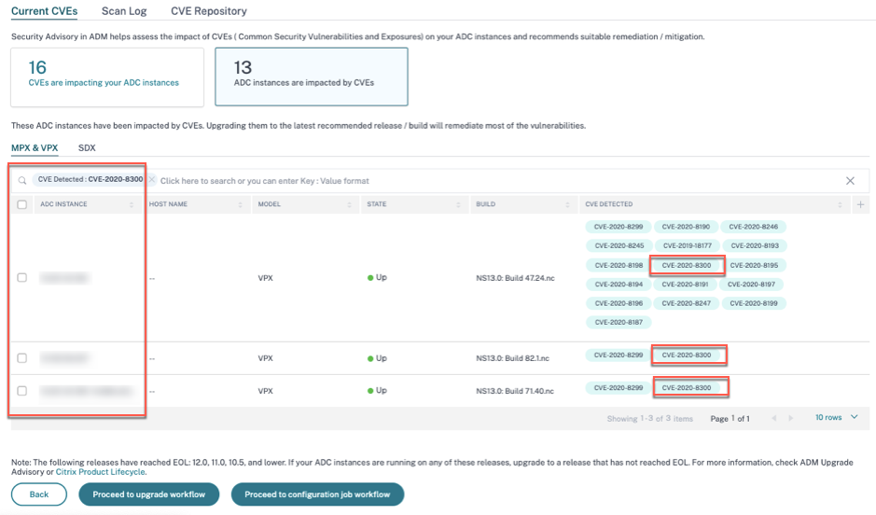
Task: Click CVE-2020-8190 tag in first row
Action: click(686, 227)
